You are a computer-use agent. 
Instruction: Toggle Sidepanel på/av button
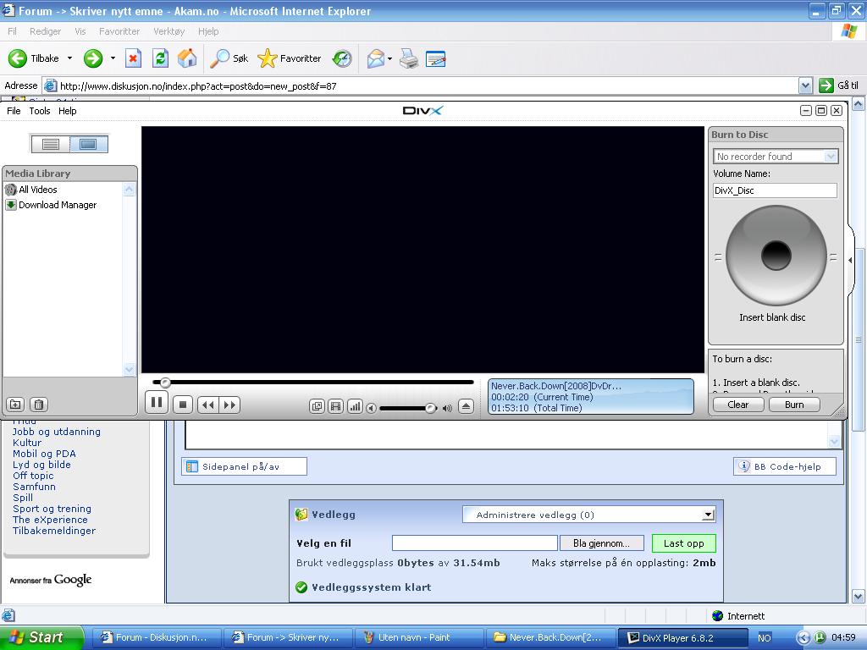pyautogui.click(x=244, y=466)
